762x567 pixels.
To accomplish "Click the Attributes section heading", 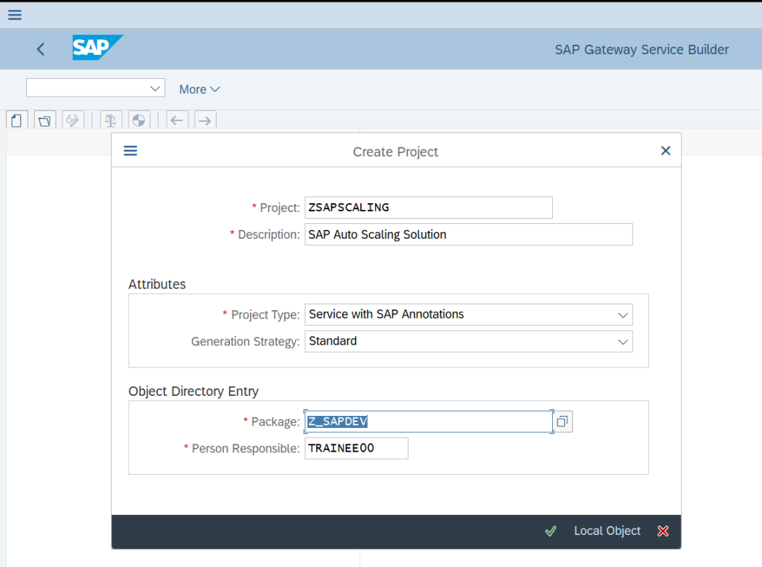I will point(157,284).
